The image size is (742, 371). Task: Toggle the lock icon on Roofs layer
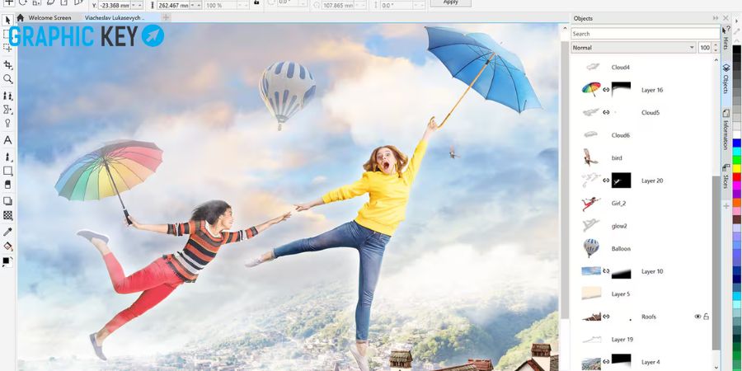click(x=706, y=317)
